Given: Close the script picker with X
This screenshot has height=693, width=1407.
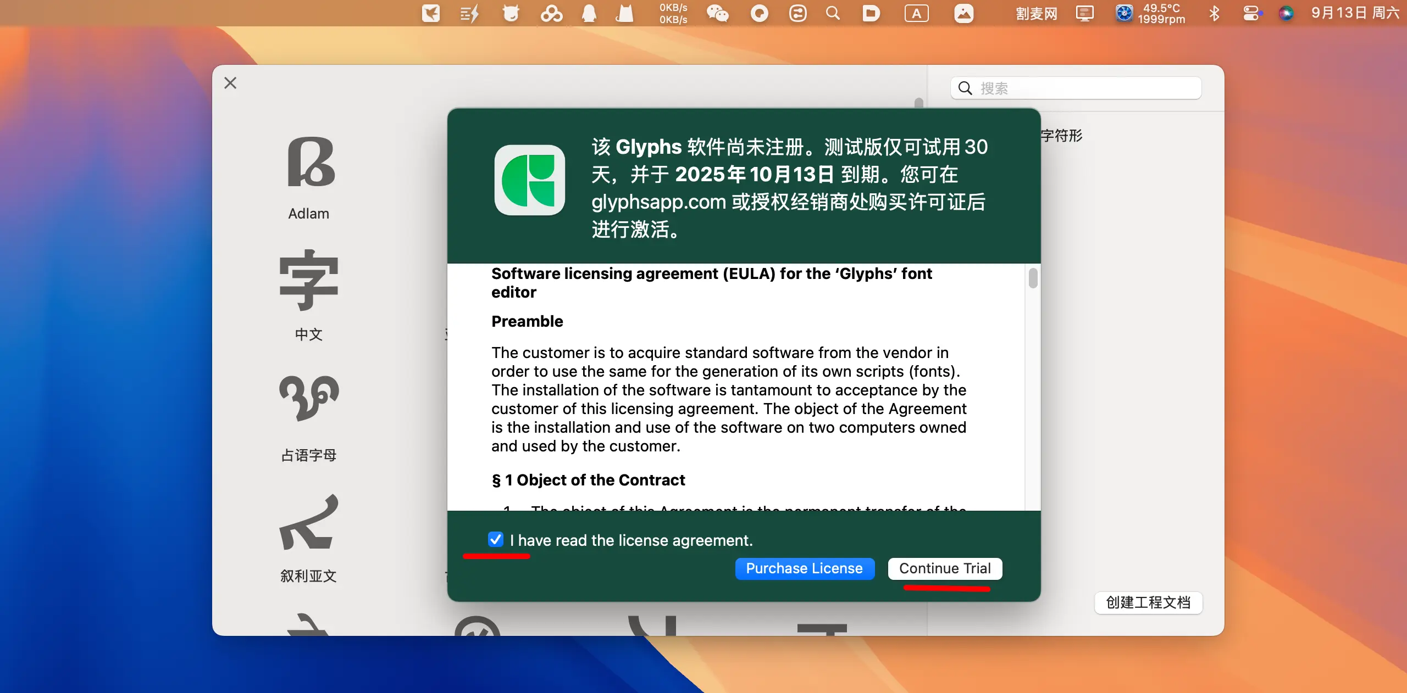Looking at the screenshot, I should tap(230, 83).
